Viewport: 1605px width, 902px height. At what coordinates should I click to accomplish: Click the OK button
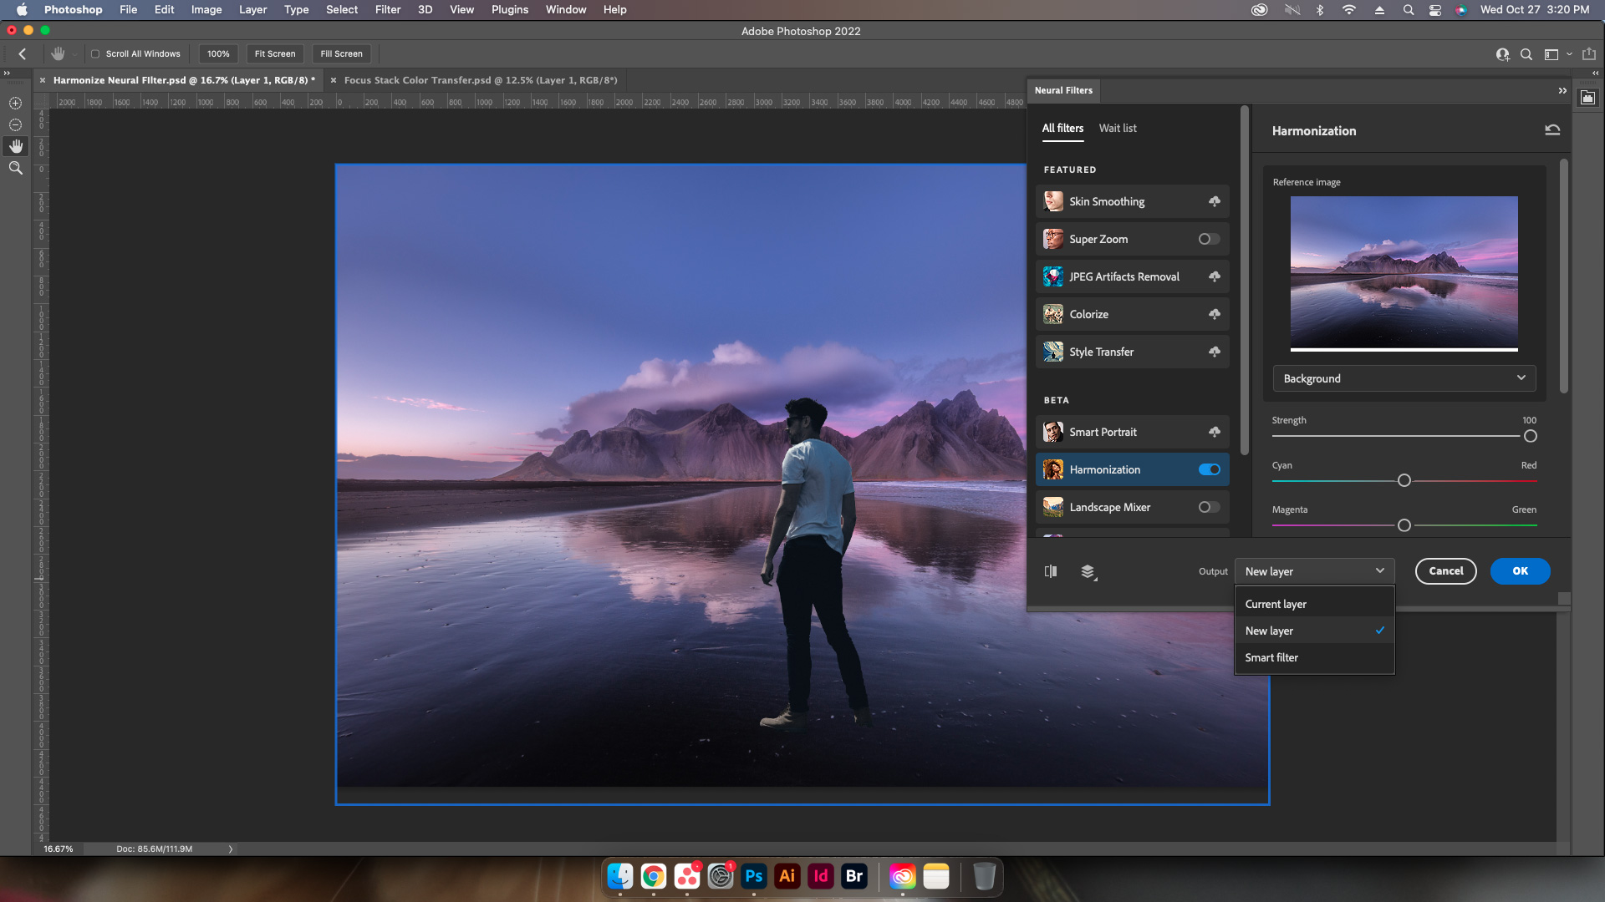(x=1520, y=571)
